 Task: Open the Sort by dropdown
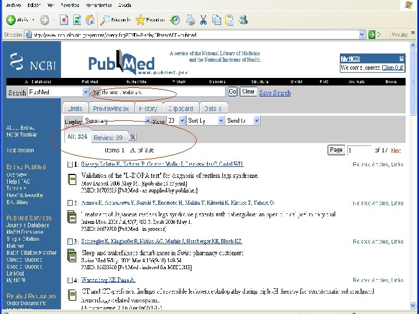pyautogui.click(x=205, y=121)
